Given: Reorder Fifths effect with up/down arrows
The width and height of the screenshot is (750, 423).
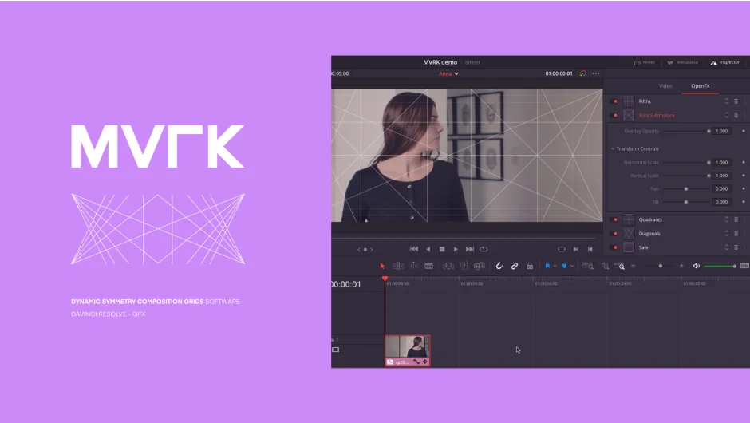Looking at the screenshot, I should (727, 101).
